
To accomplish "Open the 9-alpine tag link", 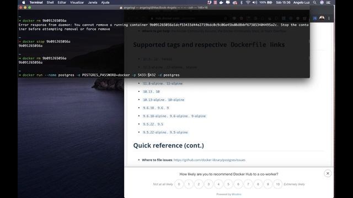I will point(199,116).
